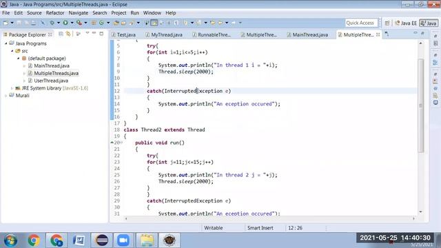Viewport: 441px width, 248px height.
Task: Collapse the src folder node
Action: pos(12,51)
